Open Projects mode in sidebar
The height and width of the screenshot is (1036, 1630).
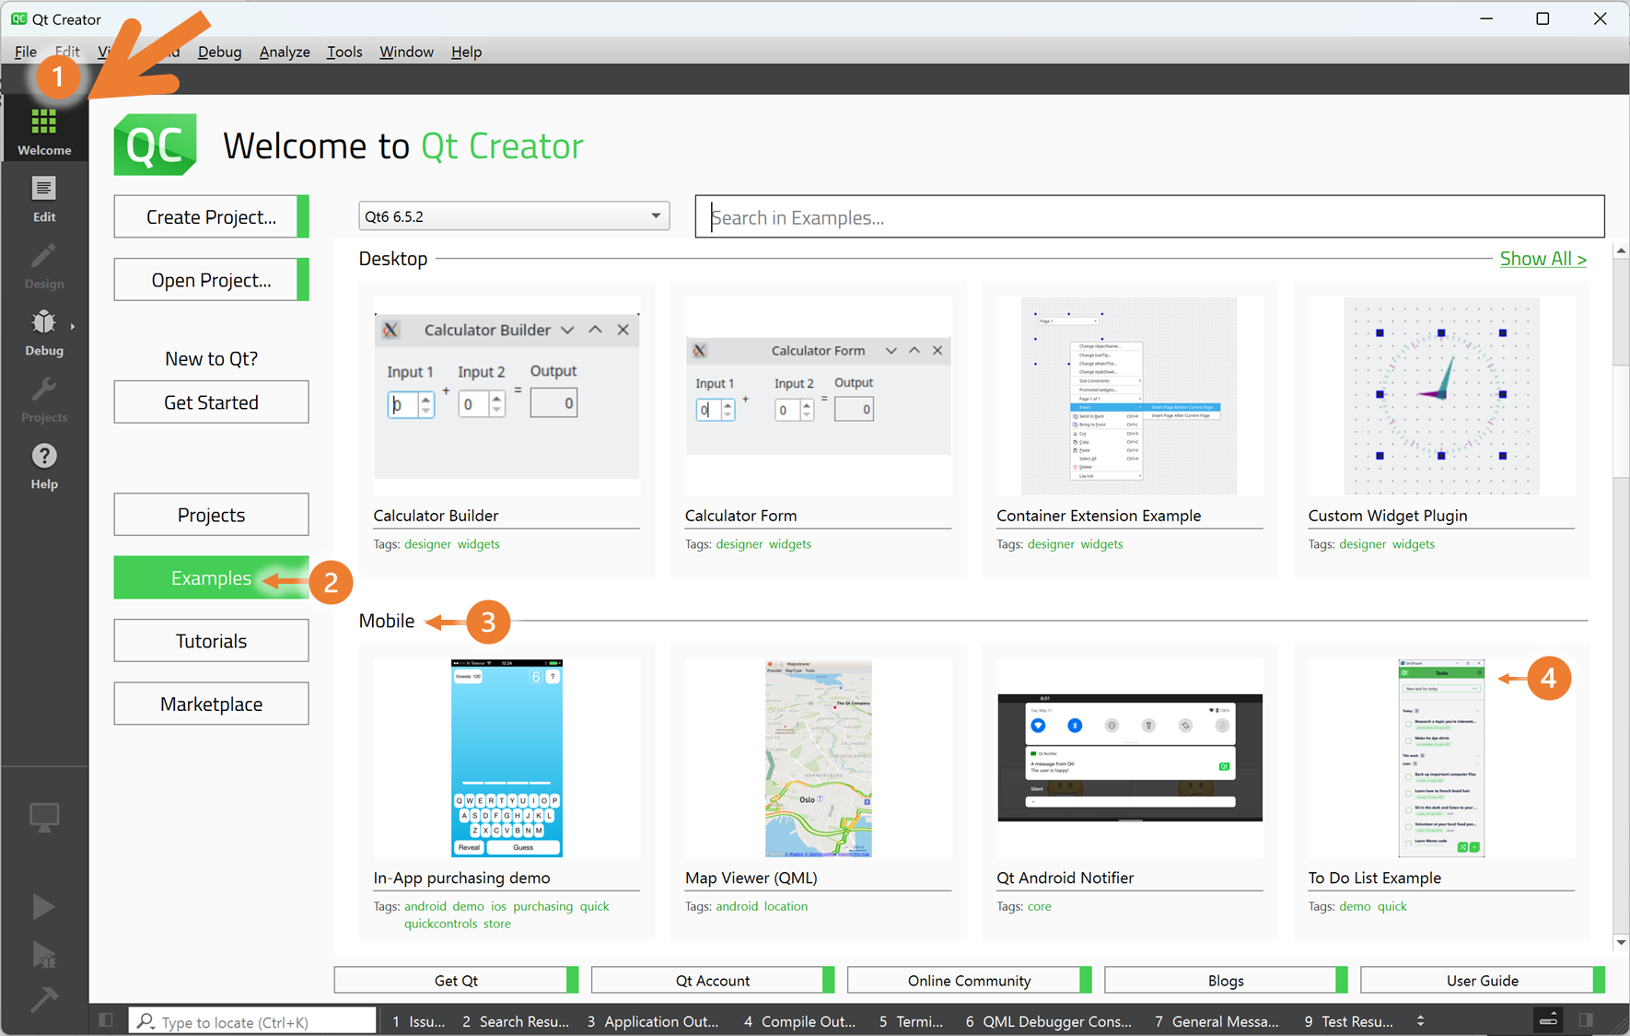coord(44,400)
